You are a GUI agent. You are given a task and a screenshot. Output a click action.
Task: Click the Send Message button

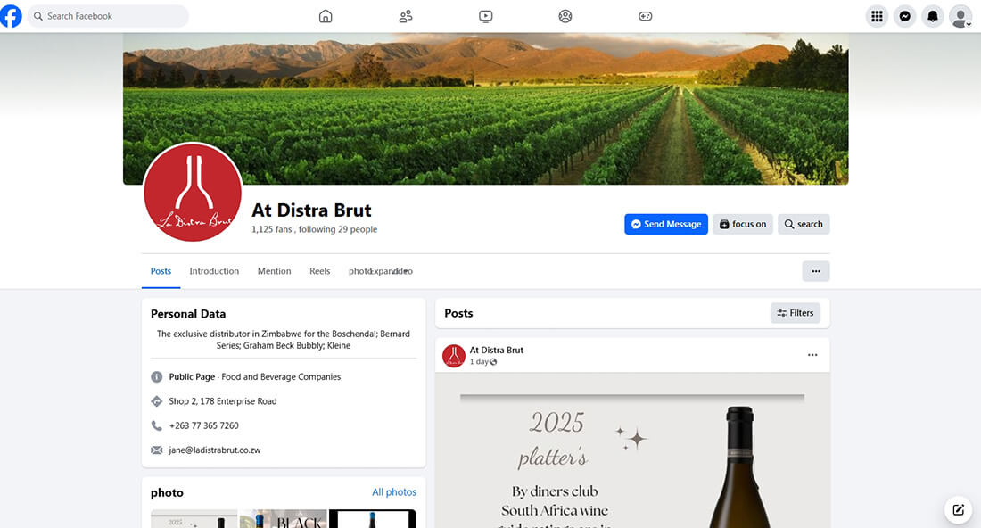(665, 224)
